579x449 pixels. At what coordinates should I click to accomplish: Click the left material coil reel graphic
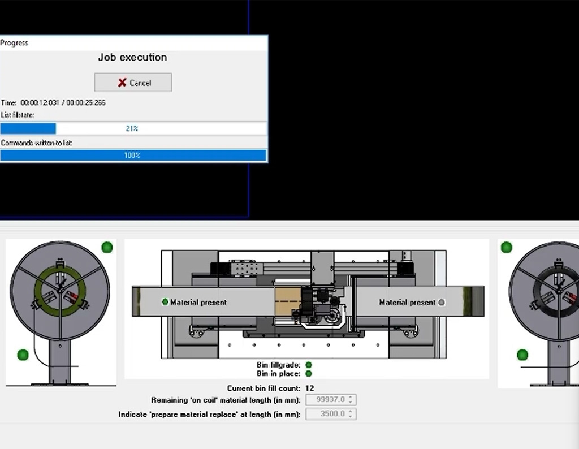[60, 291]
